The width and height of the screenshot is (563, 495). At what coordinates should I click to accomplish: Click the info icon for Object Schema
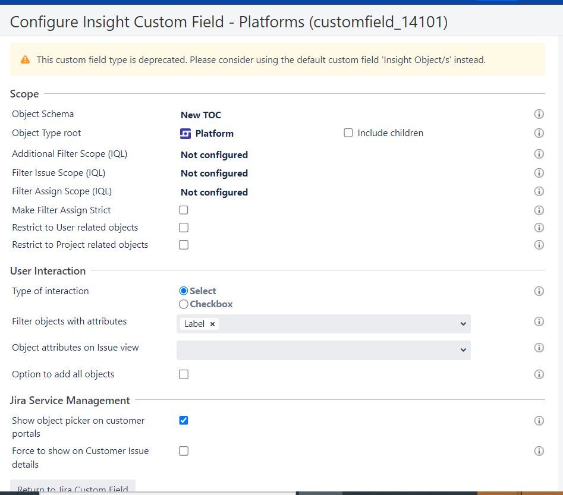(x=539, y=114)
